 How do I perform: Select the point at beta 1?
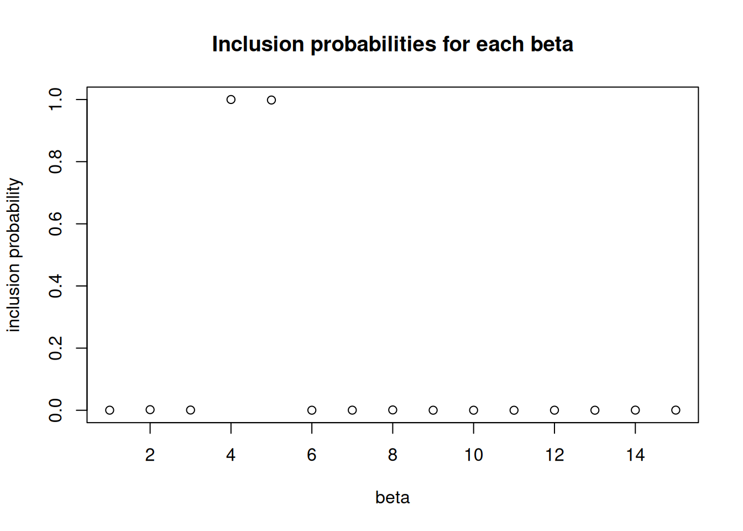tap(109, 410)
